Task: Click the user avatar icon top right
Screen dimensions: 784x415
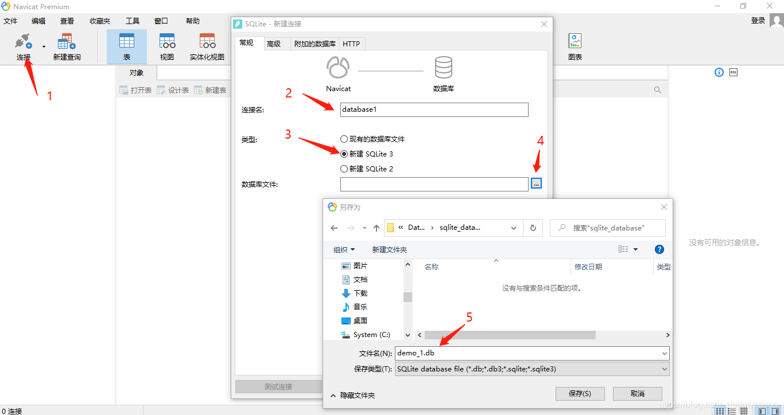Action: tap(776, 21)
